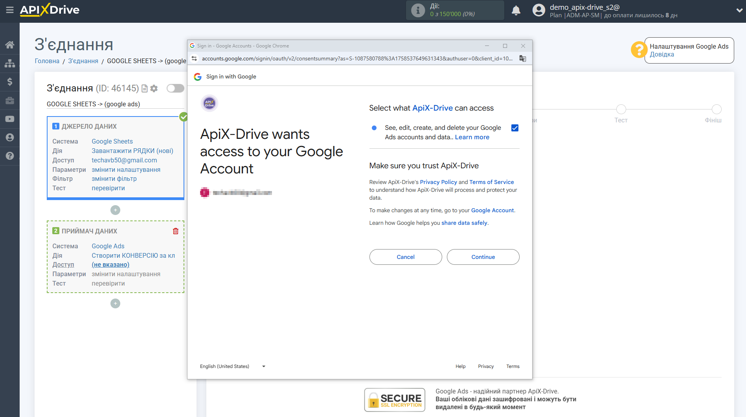Click the notifications bell icon
Image resolution: width=746 pixels, height=417 pixels.
coord(516,11)
